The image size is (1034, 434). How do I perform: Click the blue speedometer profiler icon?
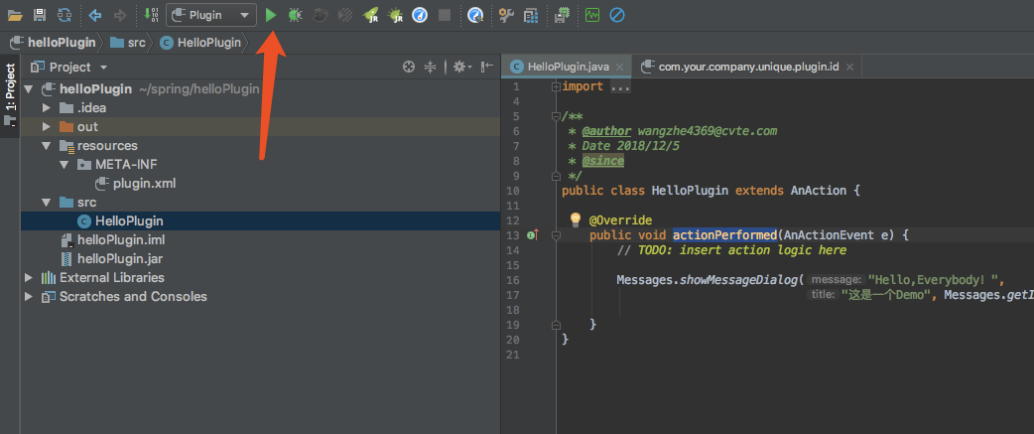(x=420, y=15)
